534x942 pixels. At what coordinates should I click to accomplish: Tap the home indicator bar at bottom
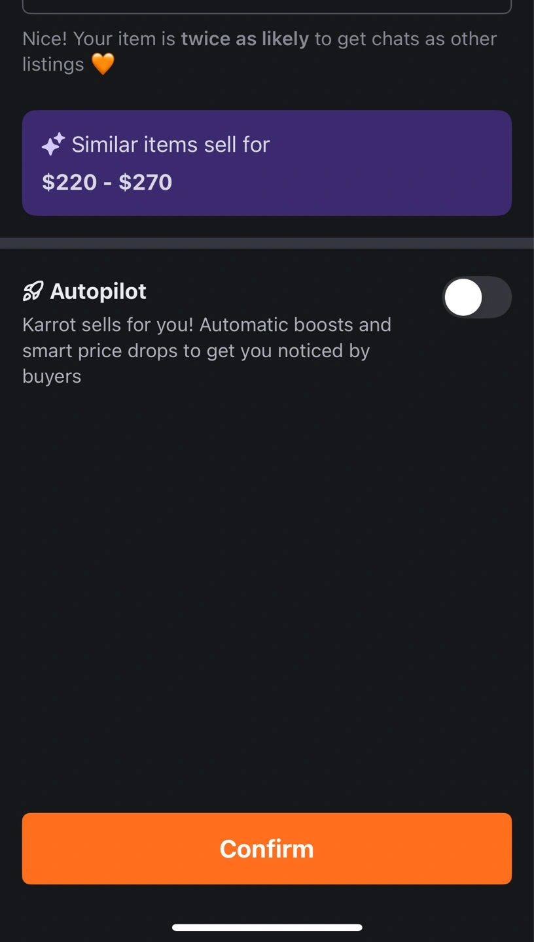click(267, 927)
